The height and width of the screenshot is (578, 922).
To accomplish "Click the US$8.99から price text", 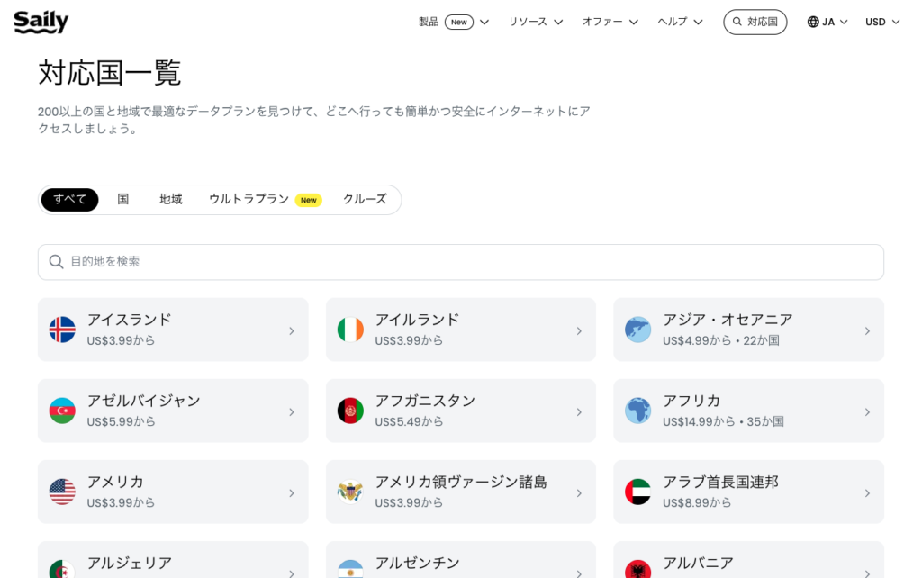I will pyautogui.click(x=697, y=502).
